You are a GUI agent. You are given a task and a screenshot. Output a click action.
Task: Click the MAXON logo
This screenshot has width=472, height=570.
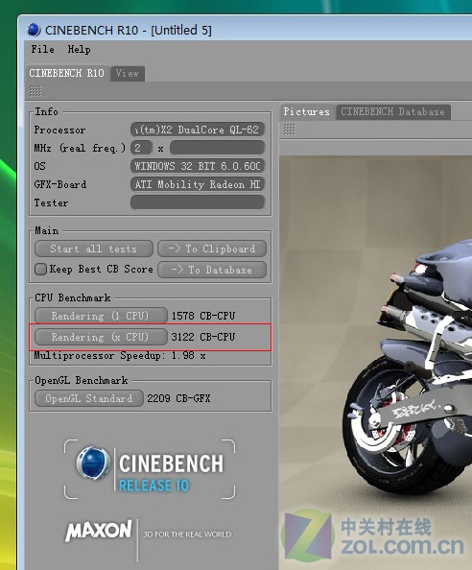pos(99,531)
